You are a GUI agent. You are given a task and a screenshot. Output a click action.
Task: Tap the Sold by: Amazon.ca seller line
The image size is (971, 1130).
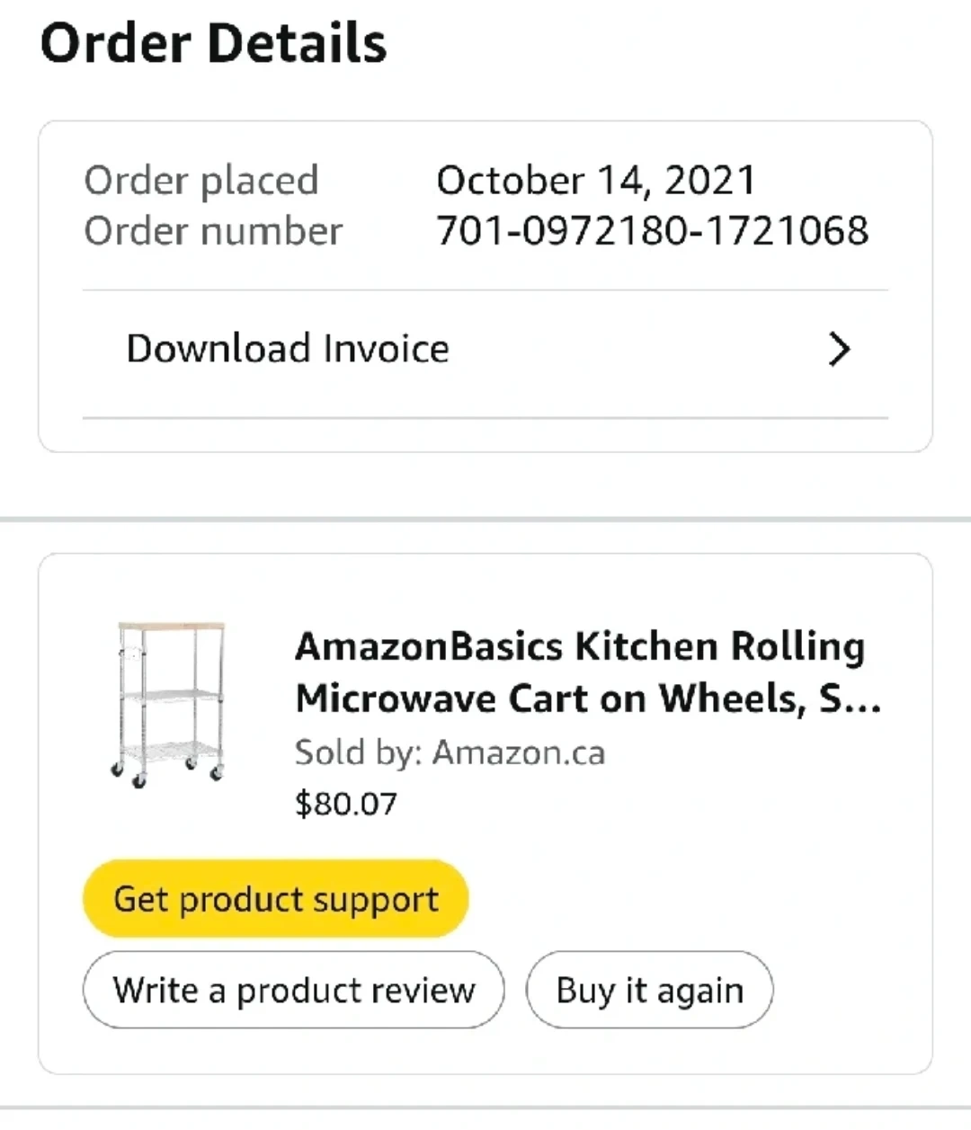pos(450,752)
